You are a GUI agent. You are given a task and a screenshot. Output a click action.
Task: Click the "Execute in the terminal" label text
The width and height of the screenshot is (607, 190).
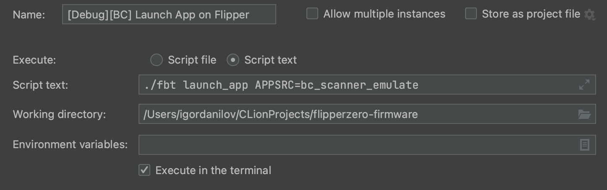pyautogui.click(x=213, y=170)
